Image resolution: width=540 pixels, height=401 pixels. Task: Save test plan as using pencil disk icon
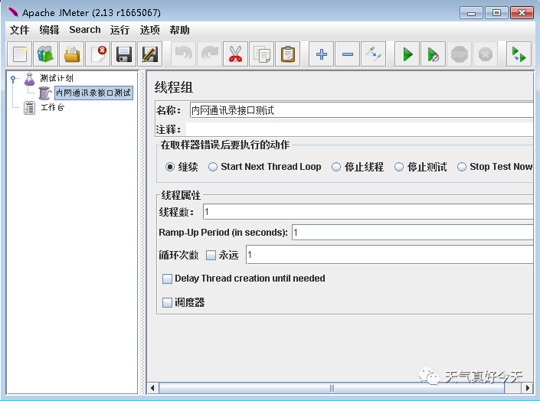[x=150, y=54]
